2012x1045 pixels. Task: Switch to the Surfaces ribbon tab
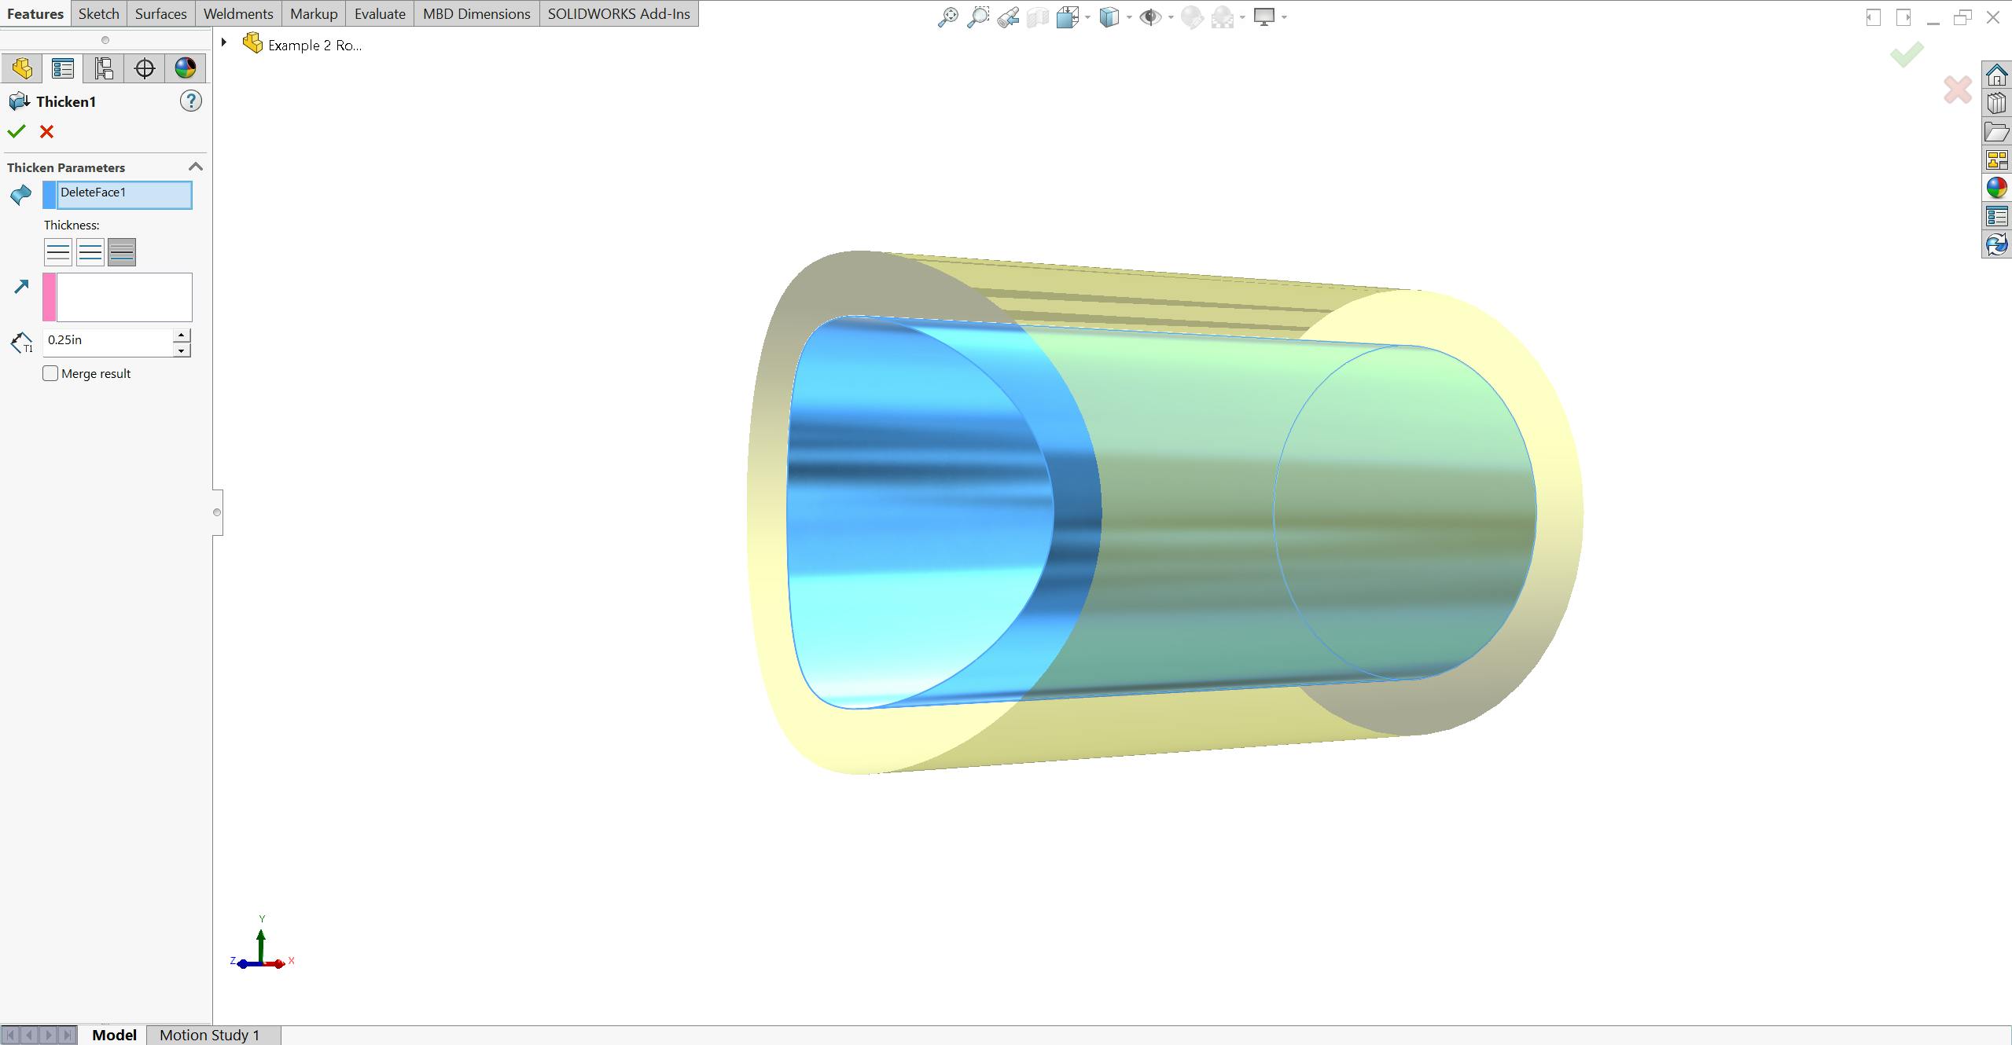(160, 13)
